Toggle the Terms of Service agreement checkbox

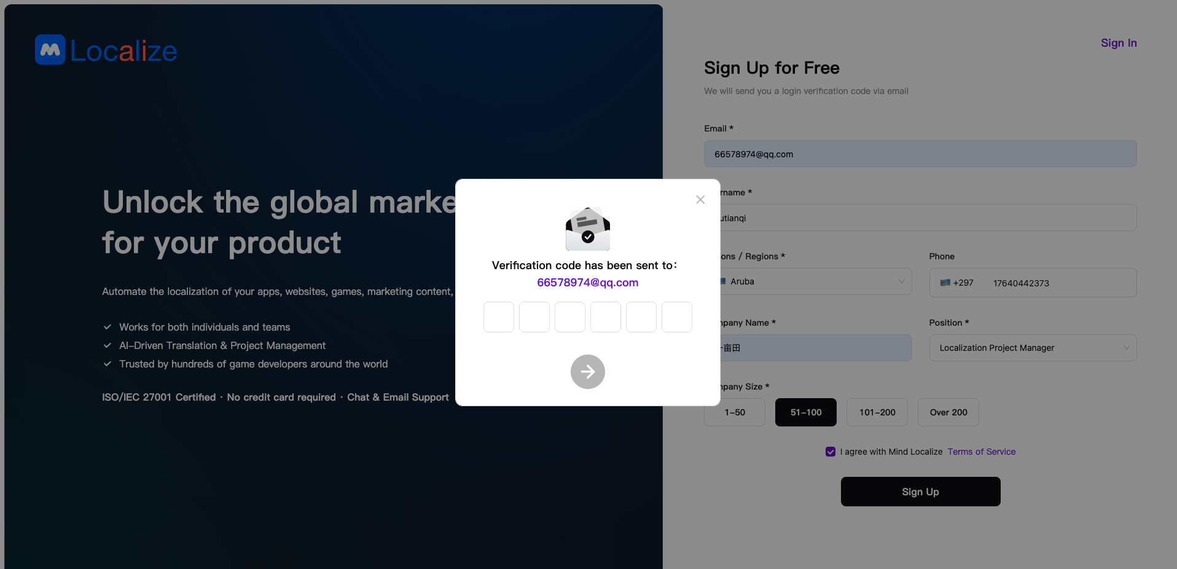pyautogui.click(x=831, y=452)
